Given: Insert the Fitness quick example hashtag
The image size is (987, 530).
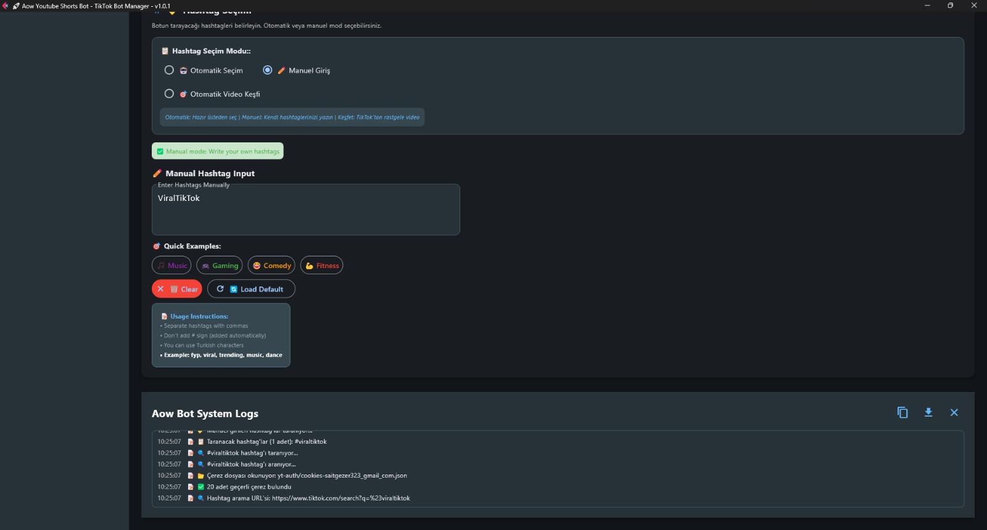Looking at the screenshot, I should 322,266.
